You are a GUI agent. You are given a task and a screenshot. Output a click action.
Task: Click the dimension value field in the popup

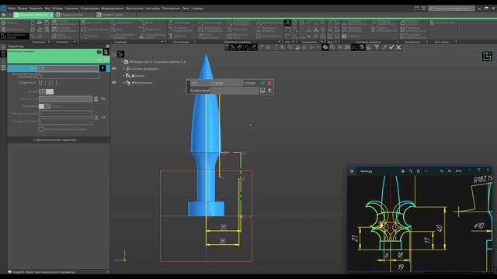coord(227,83)
